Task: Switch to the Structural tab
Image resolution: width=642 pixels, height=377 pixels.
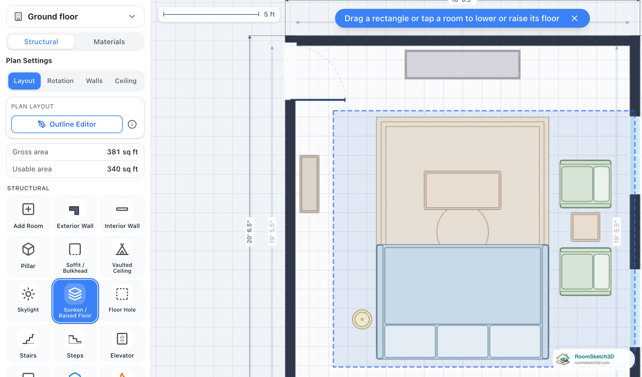Action: coord(41,42)
